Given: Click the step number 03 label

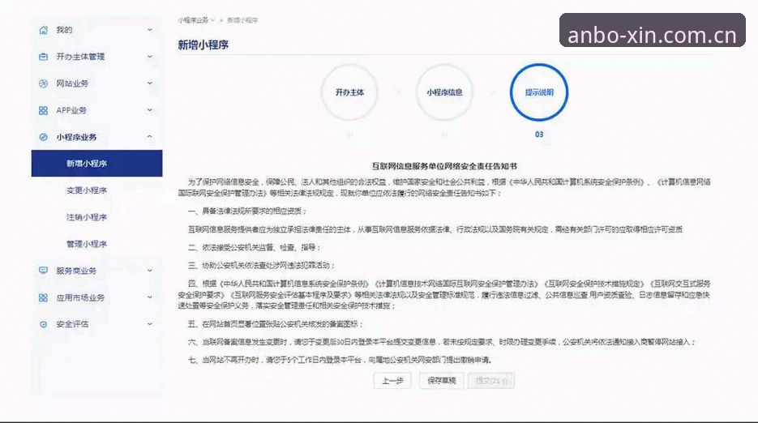Looking at the screenshot, I should tap(539, 135).
